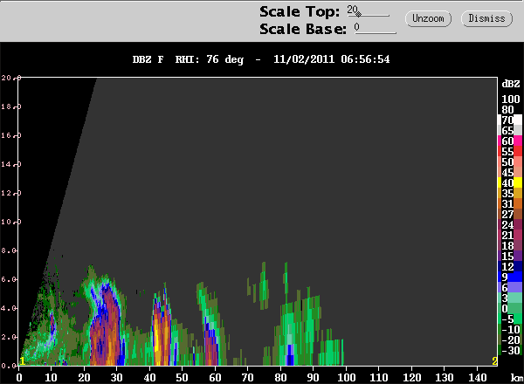
Task: Click the Scale Base label
Action: [x=303, y=29]
